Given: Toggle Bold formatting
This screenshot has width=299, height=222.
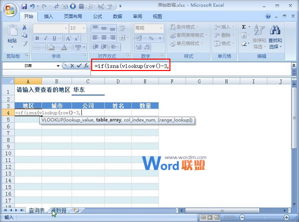Looking at the screenshot, I should tap(37, 38).
